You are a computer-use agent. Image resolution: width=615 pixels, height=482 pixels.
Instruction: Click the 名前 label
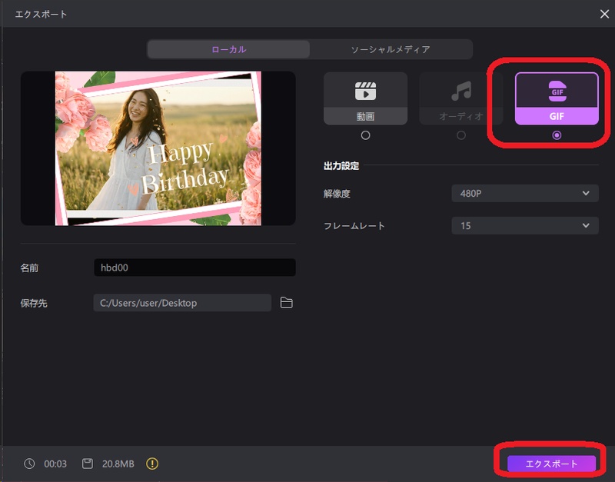[x=29, y=268]
